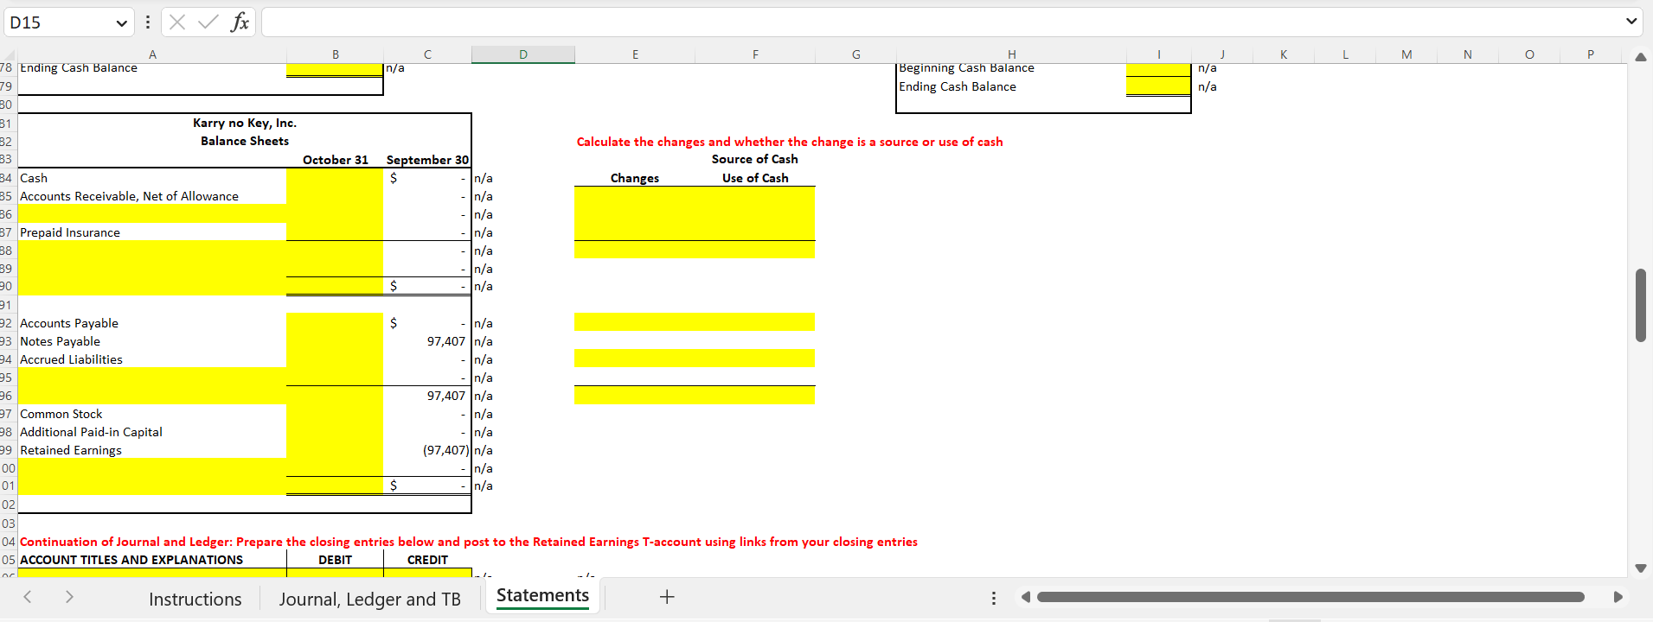Click Continuation of Journal and Ledger text

(x=468, y=542)
